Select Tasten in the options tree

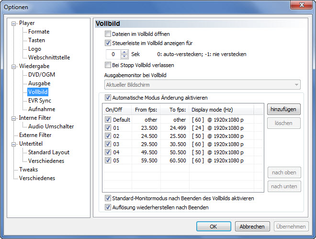click(36, 40)
